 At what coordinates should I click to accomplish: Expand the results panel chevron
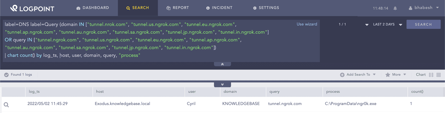[x=222, y=85]
